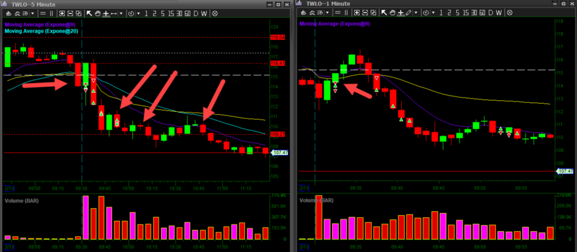Viewport: 577px width, 252px height.
Task: Click horizontal measure arrow tool in 5 Minute chart
Action: pos(114,13)
